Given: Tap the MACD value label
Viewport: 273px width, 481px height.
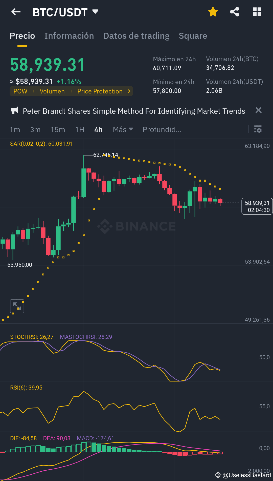Looking at the screenshot, I should [x=95, y=438].
